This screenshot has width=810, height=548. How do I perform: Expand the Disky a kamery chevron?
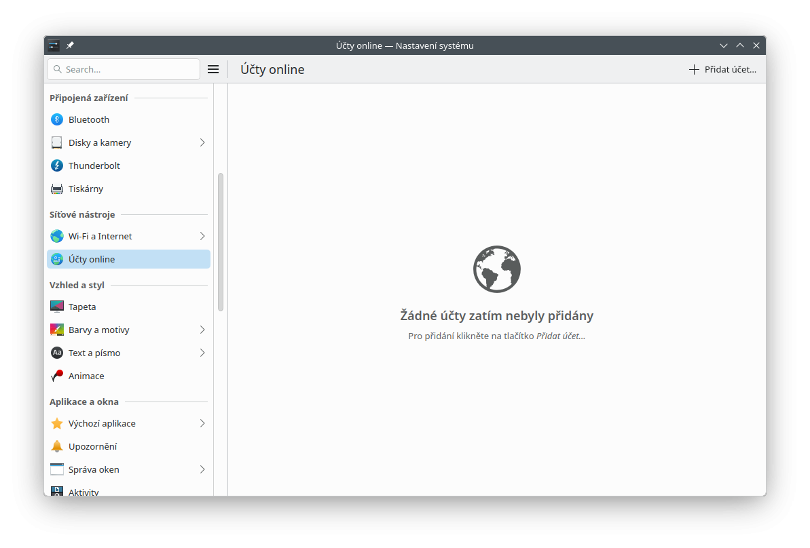202,142
